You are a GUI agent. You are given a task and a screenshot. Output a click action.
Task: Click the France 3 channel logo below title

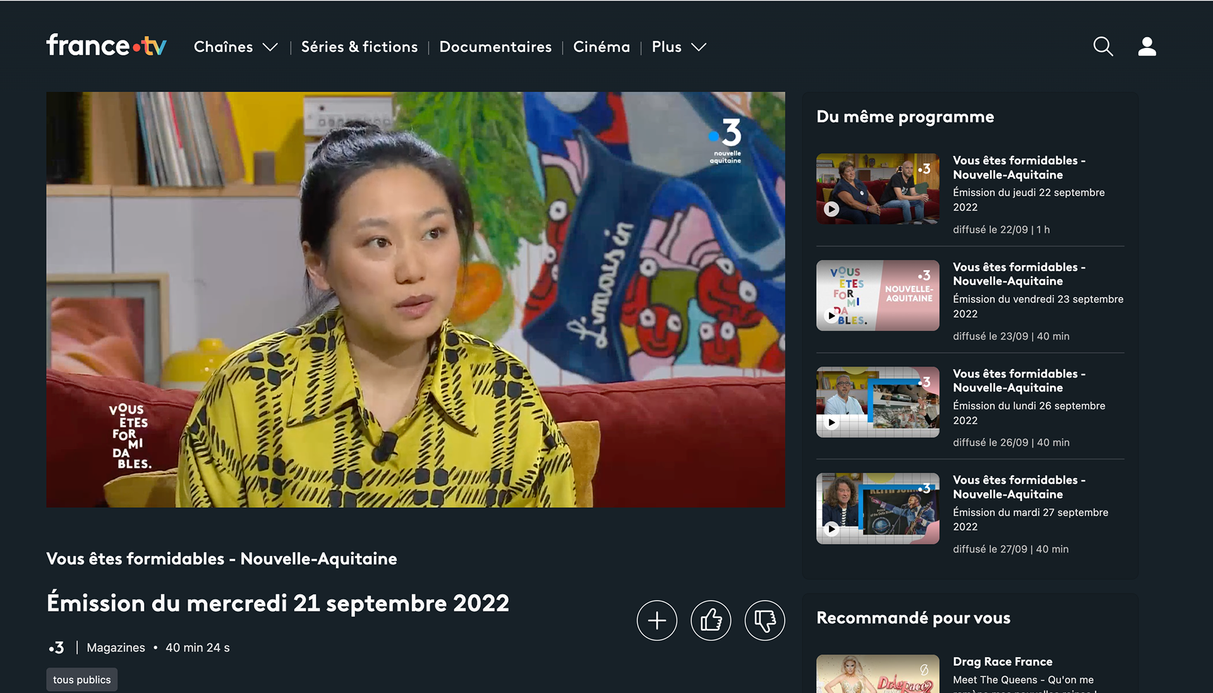click(x=57, y=648)
